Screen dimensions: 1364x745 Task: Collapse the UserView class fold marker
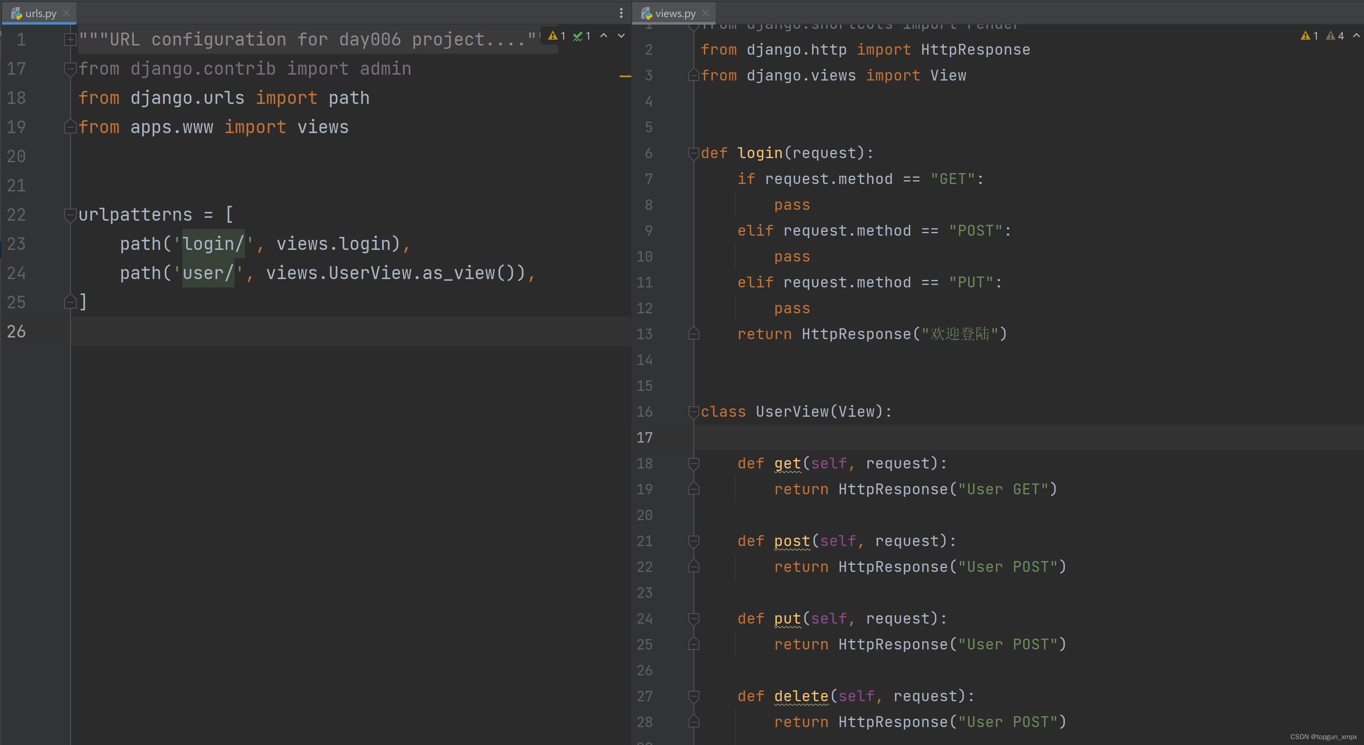(693, 411)
